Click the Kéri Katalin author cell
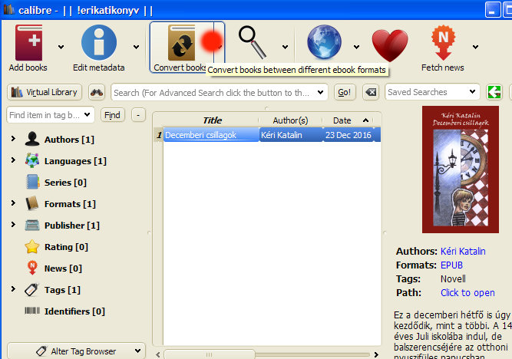Viewport: 512px width, 359px height. point(291,135)
